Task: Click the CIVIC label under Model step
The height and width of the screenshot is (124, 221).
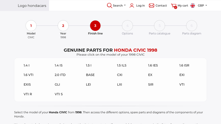Action: pyautogui.click(x=31, y=37)
